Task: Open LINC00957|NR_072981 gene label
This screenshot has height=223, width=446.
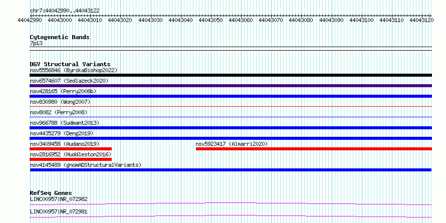Action: click(x=59, y=211)
